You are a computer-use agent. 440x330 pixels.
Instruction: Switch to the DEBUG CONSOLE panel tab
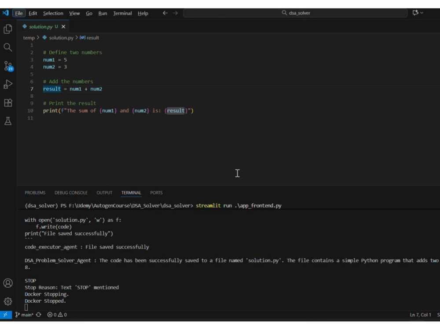pos(71,193)
